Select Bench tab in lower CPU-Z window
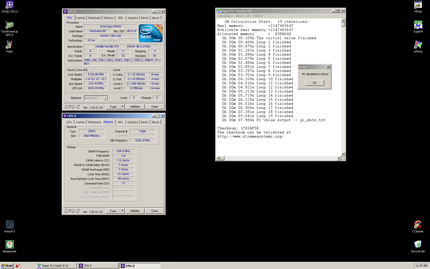Screen dimensions: 430x269 (x=145, y=122)
